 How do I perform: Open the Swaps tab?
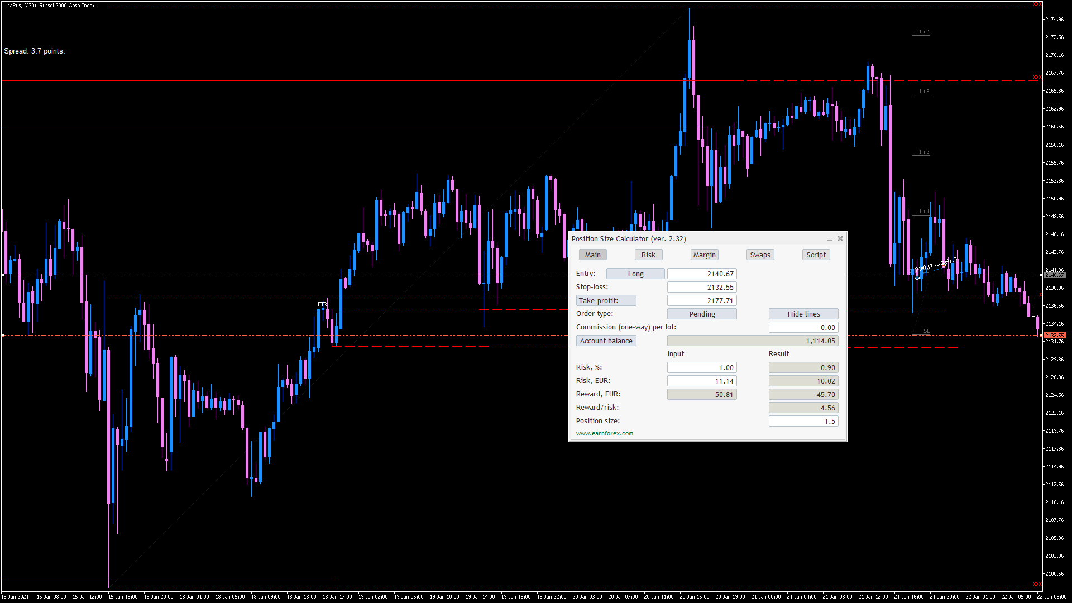(x=760, y=255)
